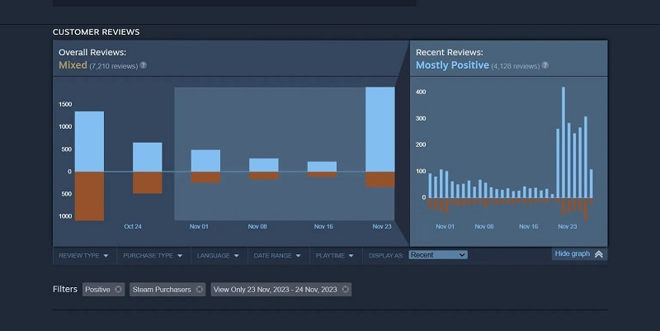Expand the Purchase Type filter menu

153,256
